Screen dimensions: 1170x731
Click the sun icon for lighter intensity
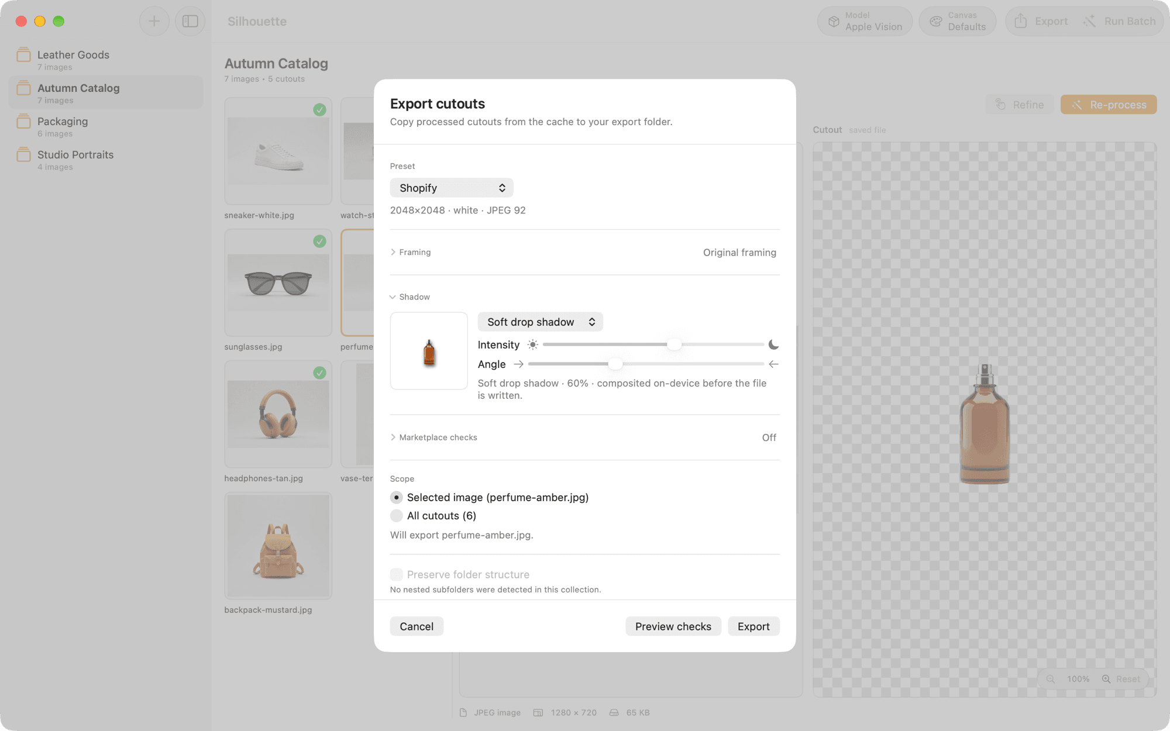point(532,344)
